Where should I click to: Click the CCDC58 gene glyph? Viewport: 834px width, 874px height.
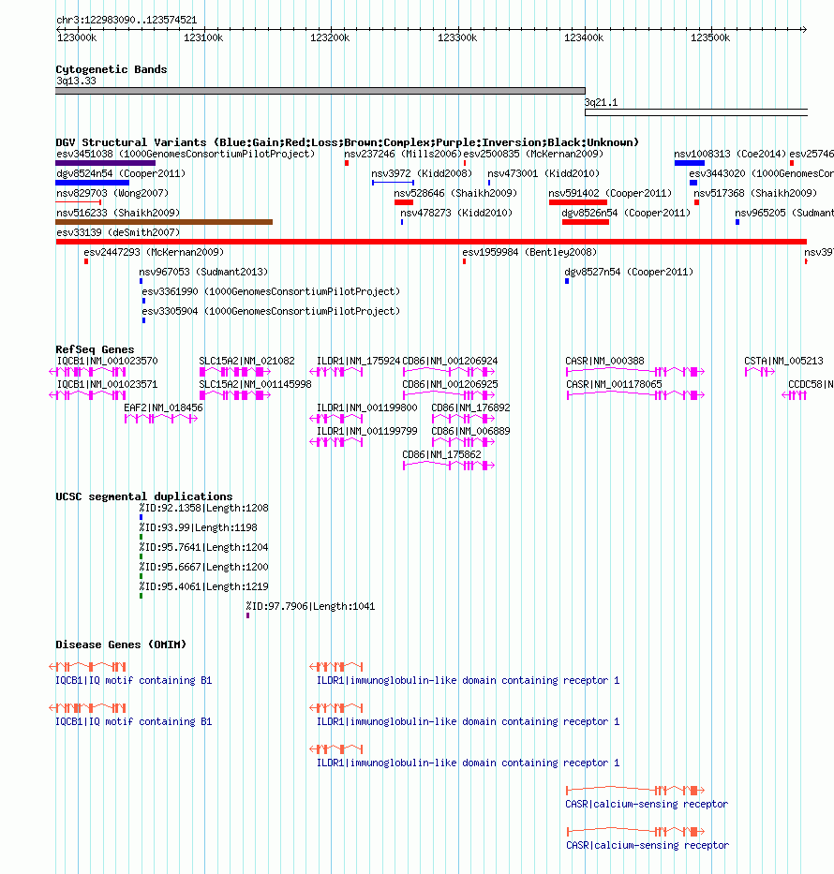(795, 395)
